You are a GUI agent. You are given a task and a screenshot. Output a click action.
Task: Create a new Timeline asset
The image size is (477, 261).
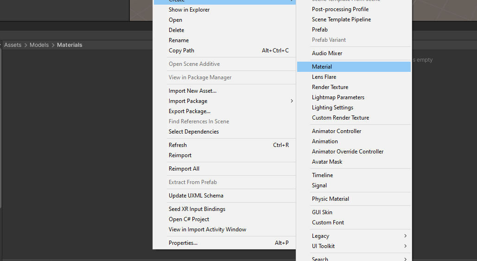coord(322,175)
